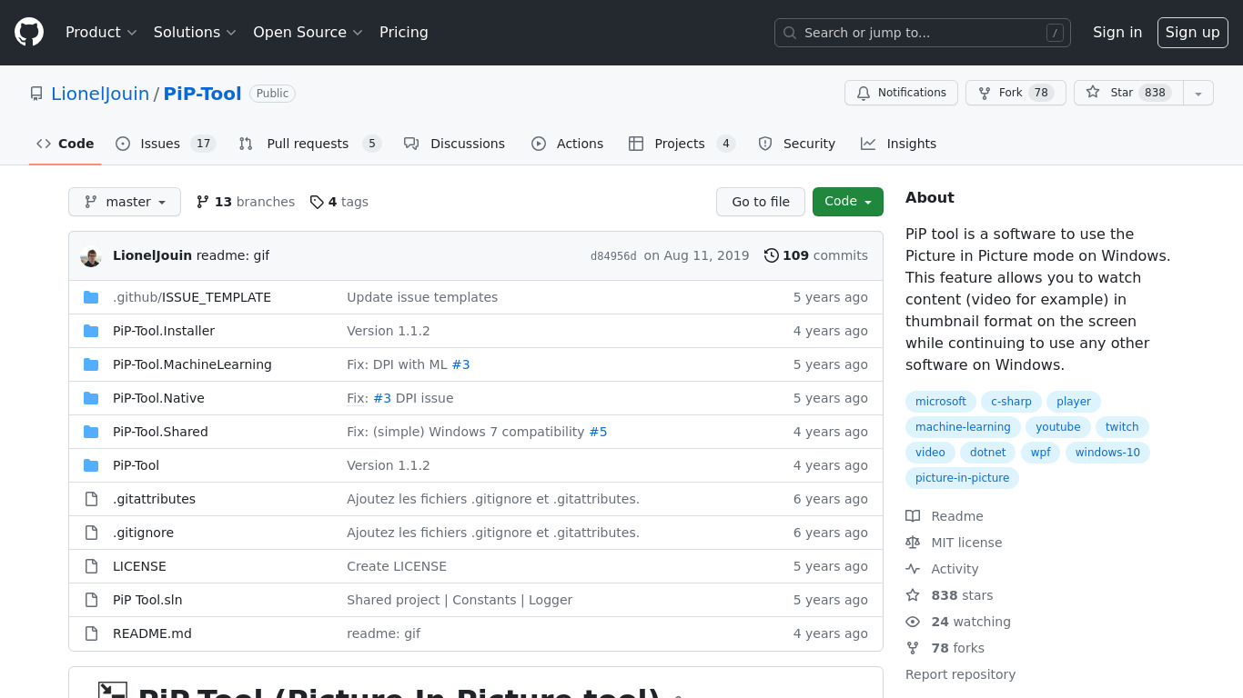Click the folder icon for PiP-Tool.MachineLearning
This screenshot has height=698, width=1243.
click(91, 364)
